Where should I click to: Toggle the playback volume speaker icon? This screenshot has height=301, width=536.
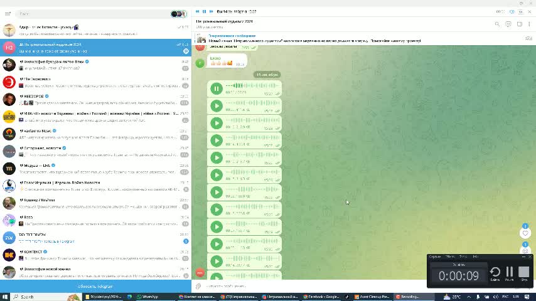click(512, 11)
